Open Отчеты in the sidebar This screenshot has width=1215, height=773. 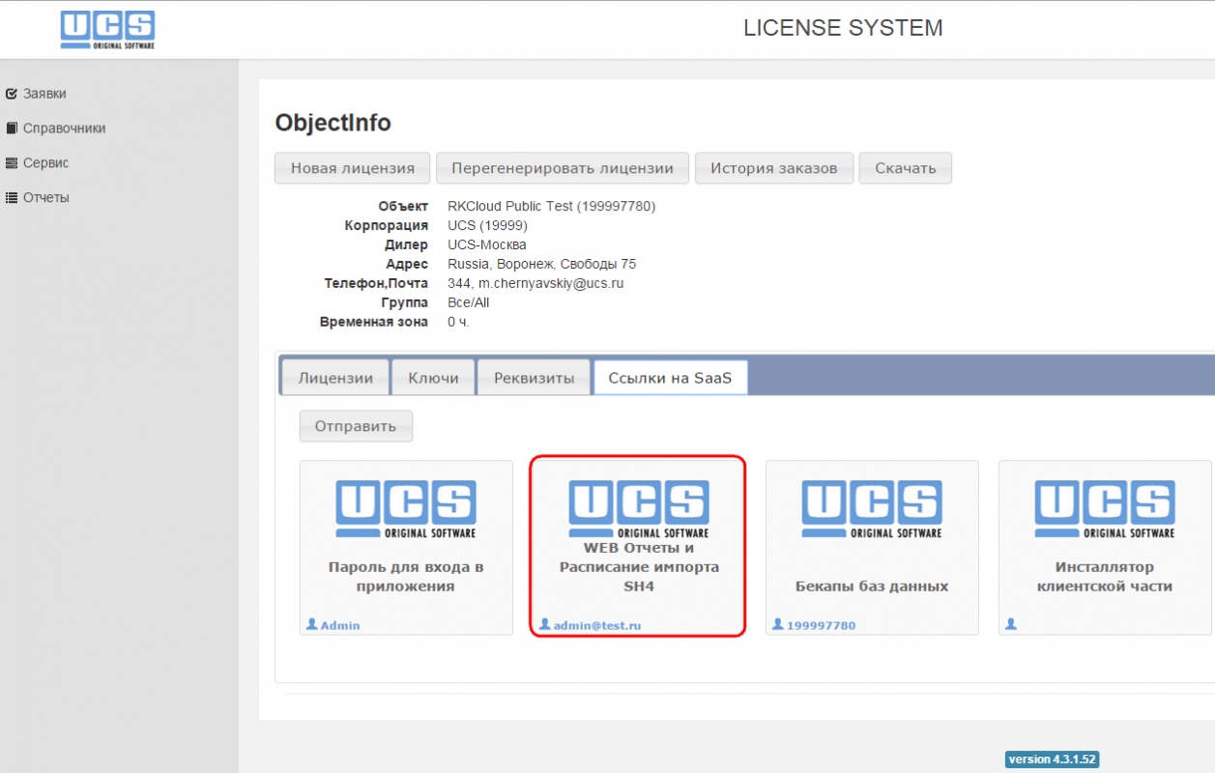click(x=45, y=198)
